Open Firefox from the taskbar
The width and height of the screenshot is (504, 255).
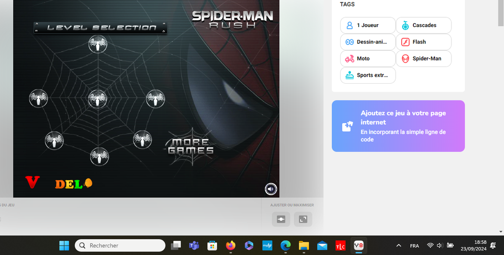231,245
